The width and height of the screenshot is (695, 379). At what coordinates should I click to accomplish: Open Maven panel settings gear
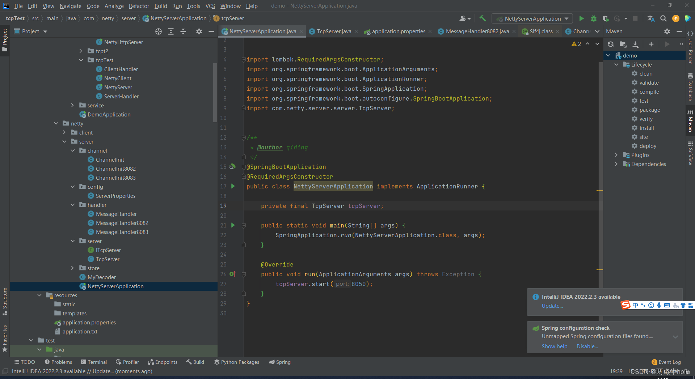tap(667, 31)
